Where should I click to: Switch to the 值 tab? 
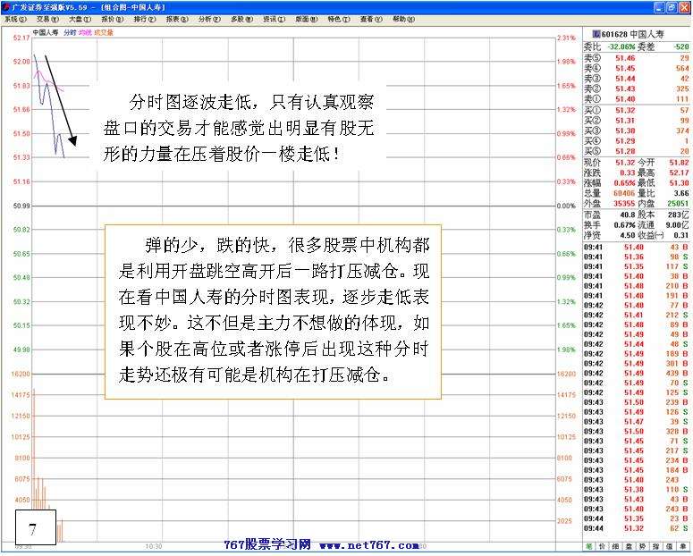click(x=670, y=545)
